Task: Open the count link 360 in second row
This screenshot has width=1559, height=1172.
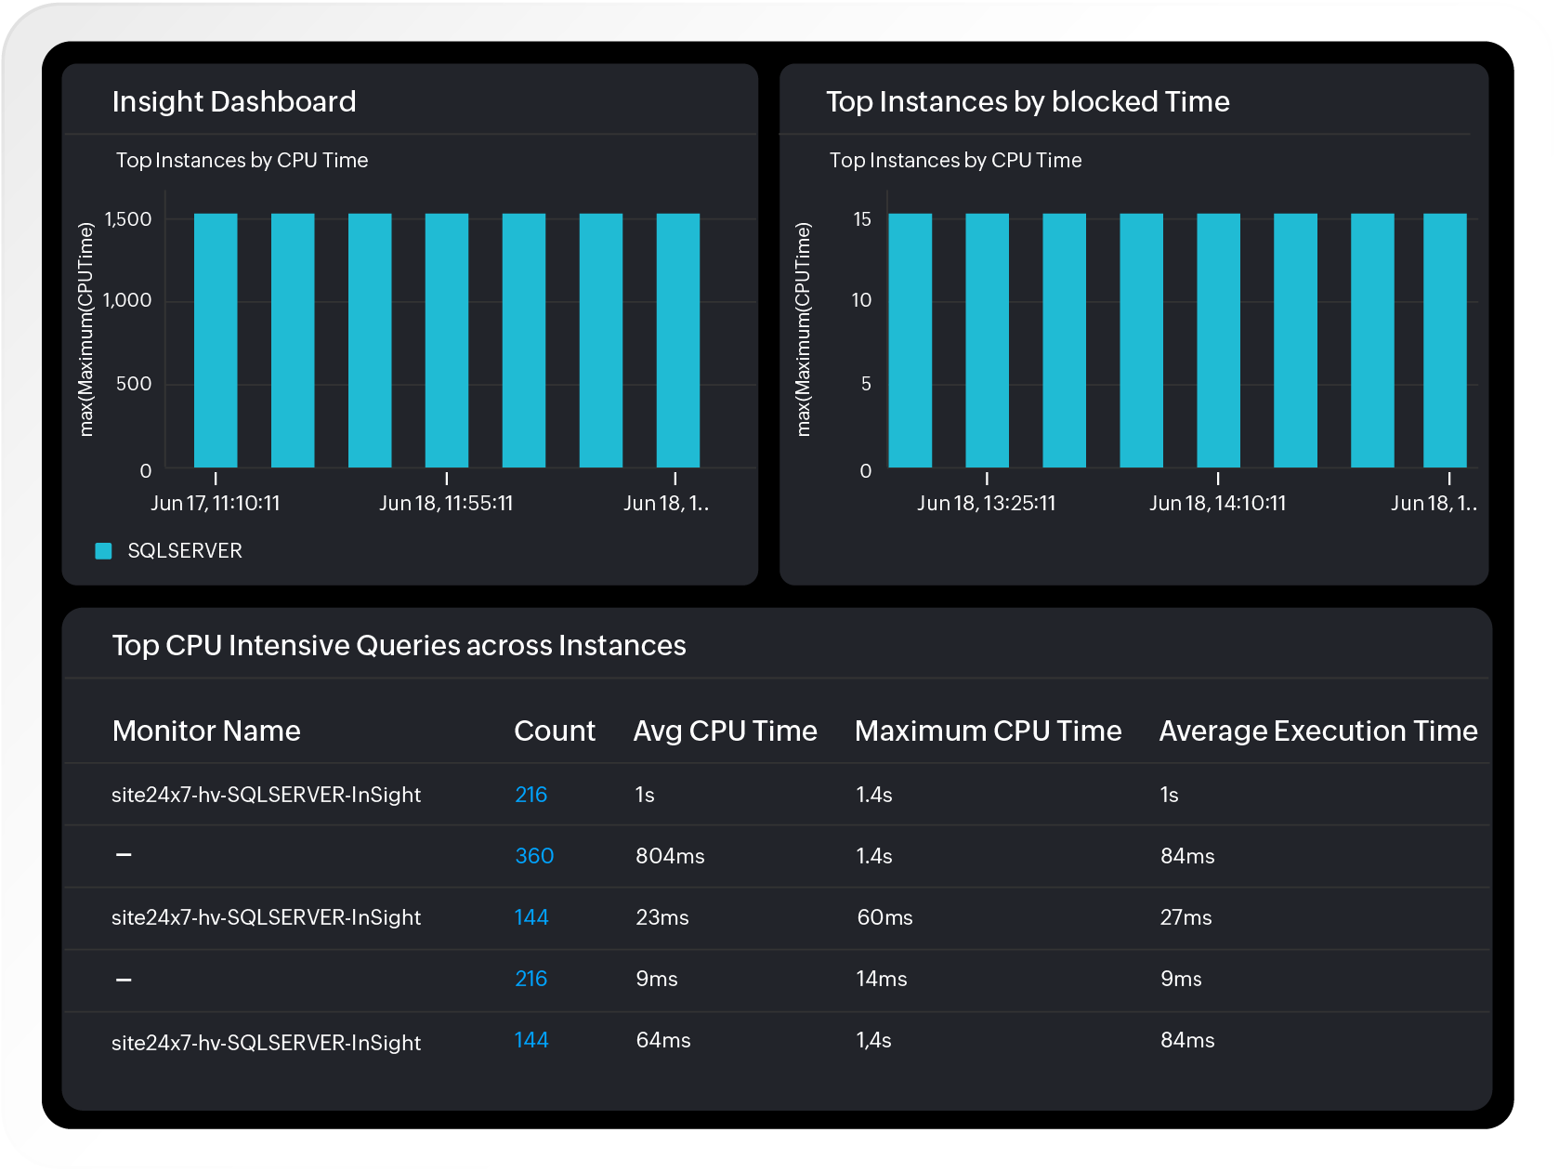Action: pos(533,856)
